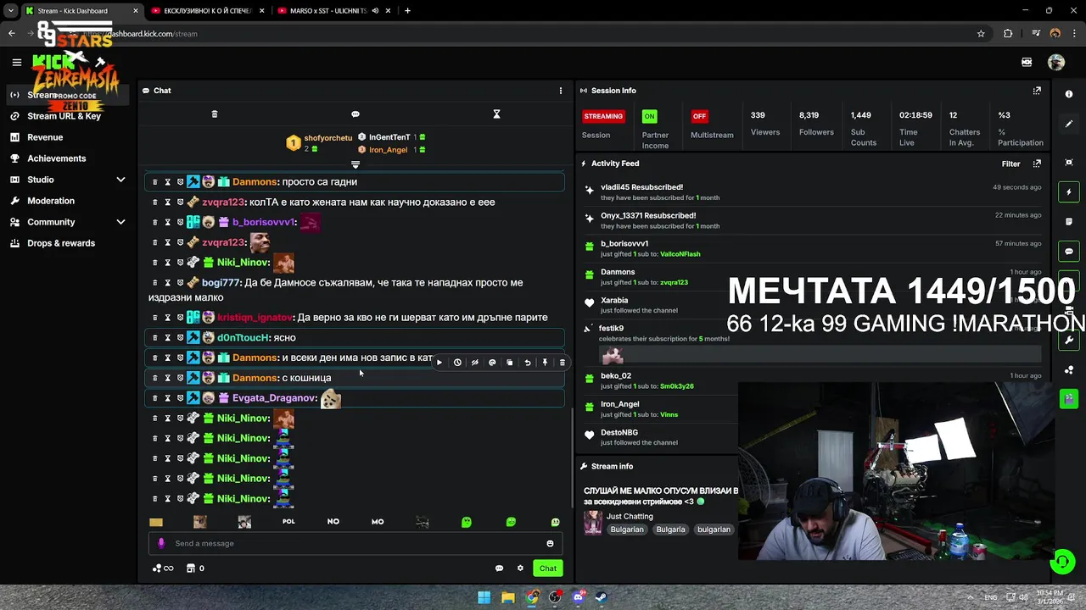
Task: Click the pencil edit icon in right sidebar
Action: point(1069,124)
